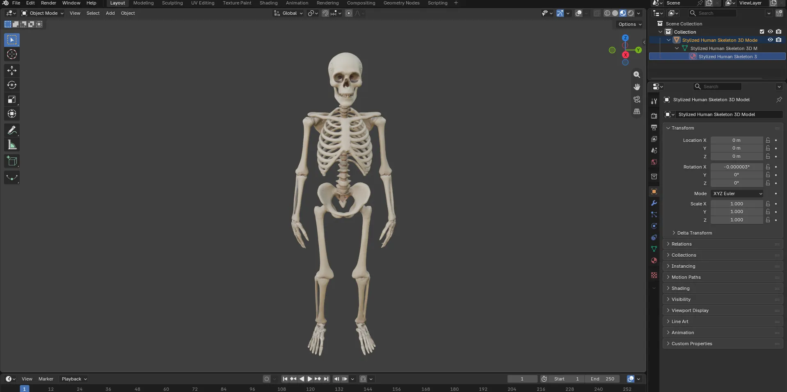Hide Stylized Human Skeleton 3D Model in viewport
Viewport: 787px width, 392px height.
pos(770,40)
